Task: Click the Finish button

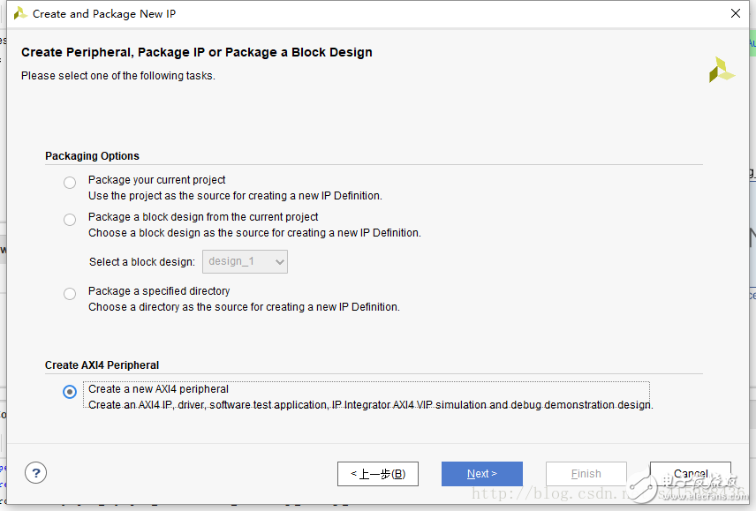Action: point(586,474)
